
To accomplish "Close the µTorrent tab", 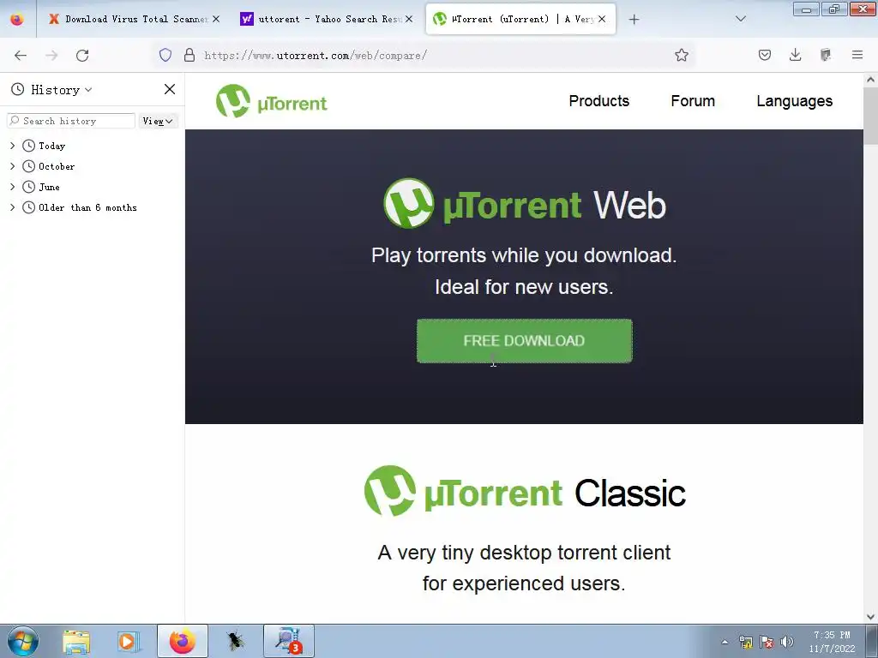I will pos(601,19).
